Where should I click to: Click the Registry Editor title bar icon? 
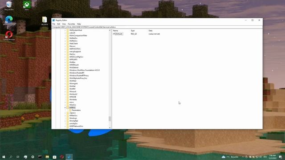53,20
